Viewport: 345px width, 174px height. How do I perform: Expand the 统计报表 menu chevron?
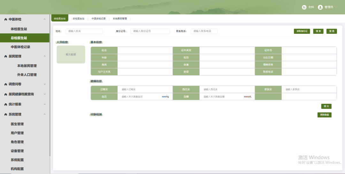point(44,105)
